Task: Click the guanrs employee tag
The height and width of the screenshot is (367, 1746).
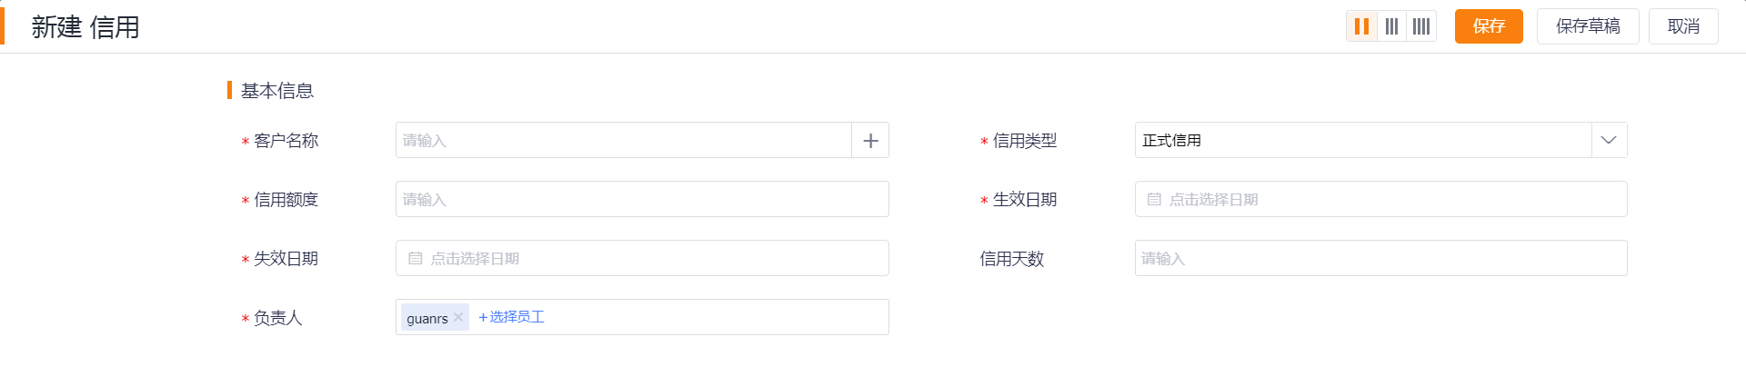Action: click(426, 318)
